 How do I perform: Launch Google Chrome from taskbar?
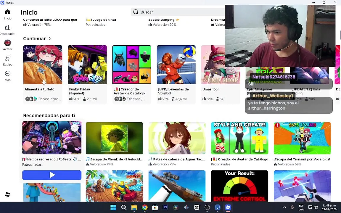[x=145, y=207]
